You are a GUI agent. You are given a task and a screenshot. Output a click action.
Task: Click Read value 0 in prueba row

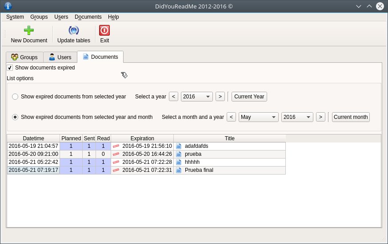103,154
